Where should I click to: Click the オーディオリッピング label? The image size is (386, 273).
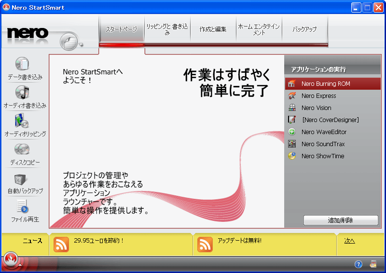(x=25, y=134)
